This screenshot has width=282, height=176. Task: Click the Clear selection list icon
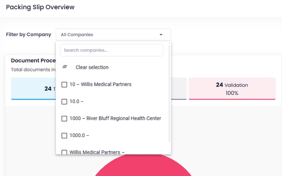click(x=65, y=67)
